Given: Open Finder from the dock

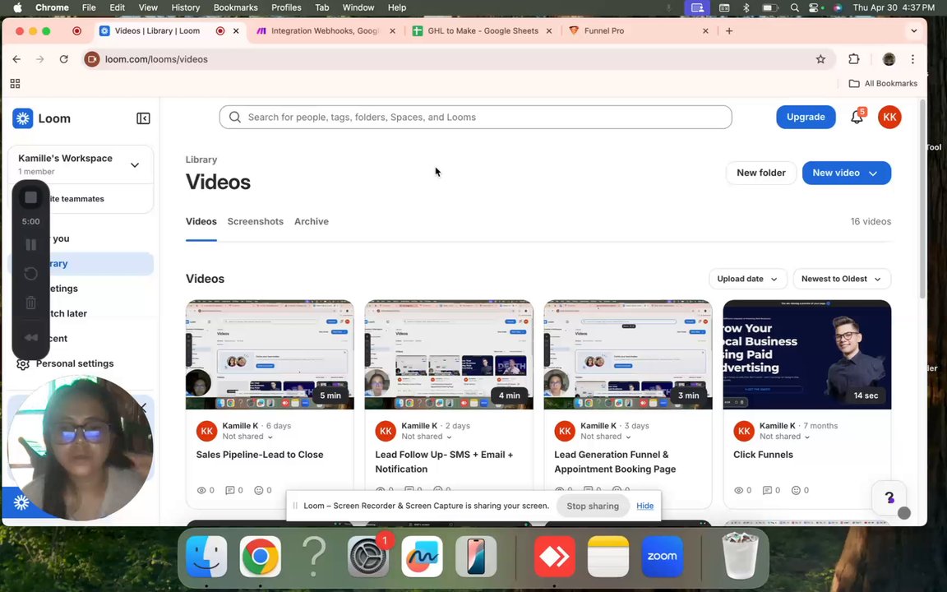Looking at the screenshot, I should coord(206,556).
